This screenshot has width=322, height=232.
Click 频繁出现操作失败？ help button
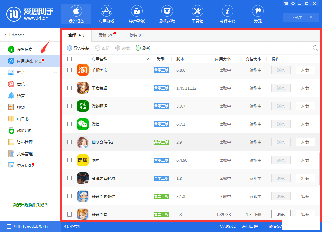click(30, 205)
